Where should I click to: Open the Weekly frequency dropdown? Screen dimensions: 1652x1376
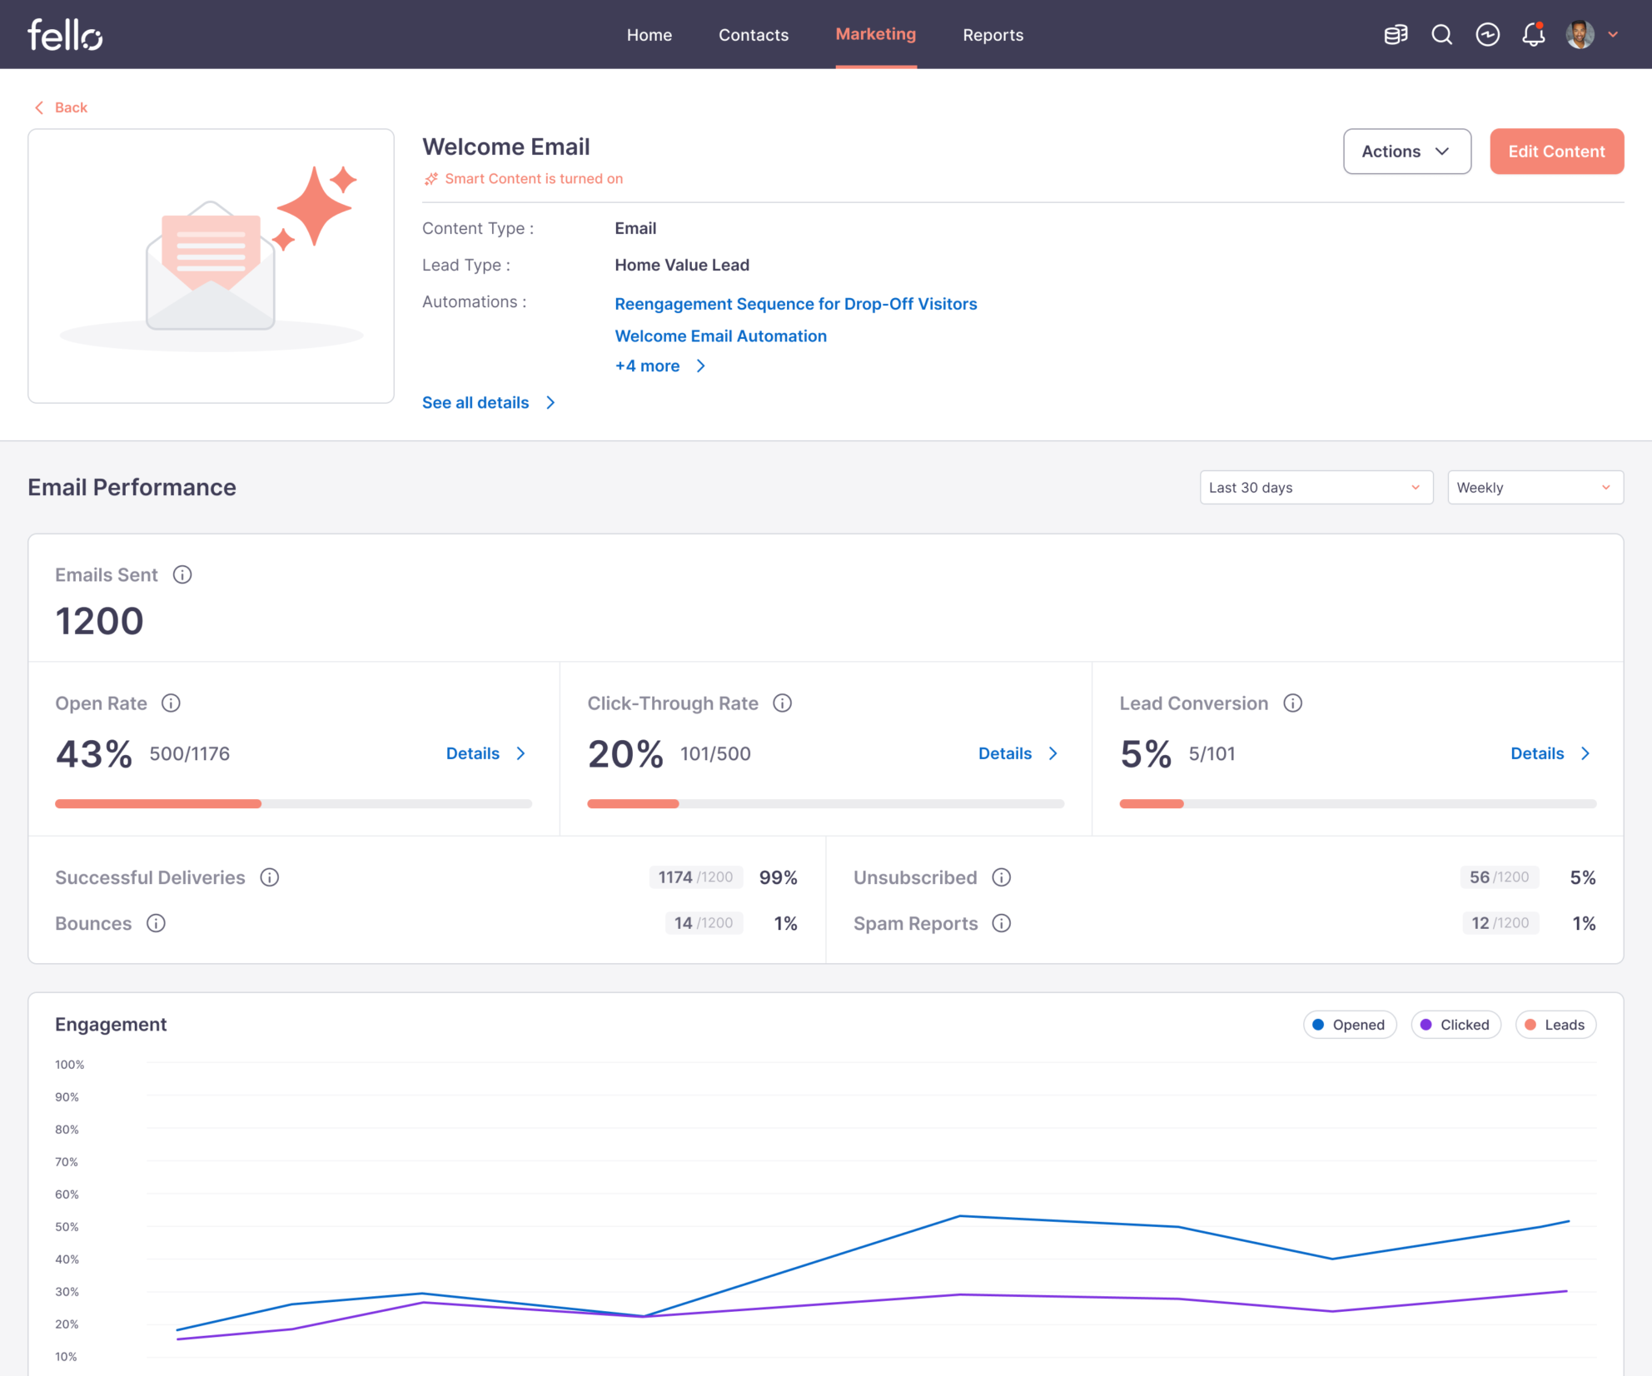click(1535, 487)
